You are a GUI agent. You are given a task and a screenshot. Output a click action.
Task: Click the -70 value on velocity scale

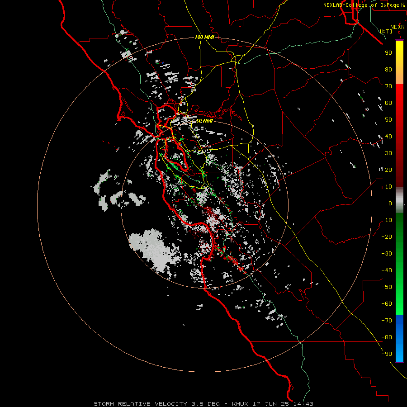point(387,321)
